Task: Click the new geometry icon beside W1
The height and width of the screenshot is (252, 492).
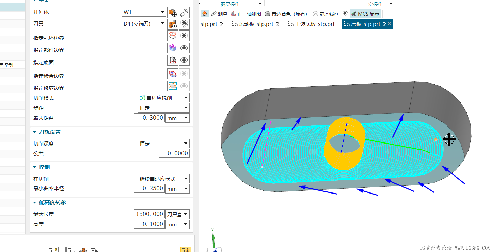Action: [x=173, y=13]
